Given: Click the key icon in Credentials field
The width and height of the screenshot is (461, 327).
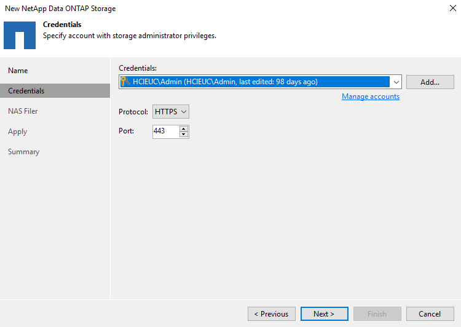Looking at the screenshot, I should [125, 82].
